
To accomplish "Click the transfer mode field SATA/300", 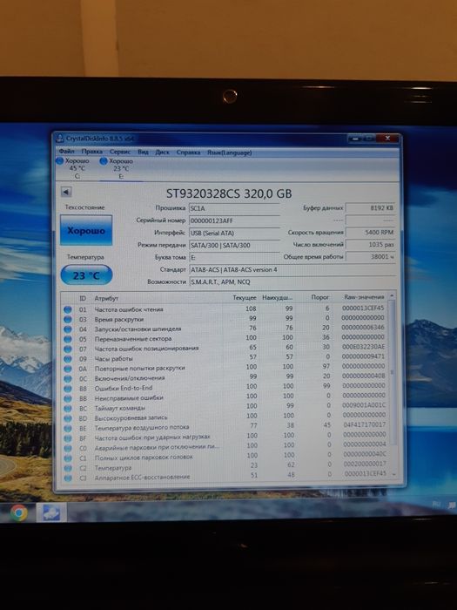I will point(234,246).
